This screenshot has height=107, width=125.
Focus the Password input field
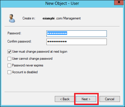point(77,34)
